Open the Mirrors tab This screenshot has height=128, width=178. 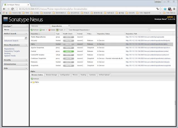pyautogui.click(x=75, y=75)
